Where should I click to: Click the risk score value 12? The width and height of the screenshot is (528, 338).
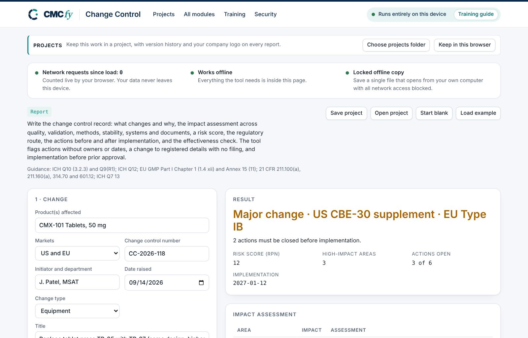[236, 263]
